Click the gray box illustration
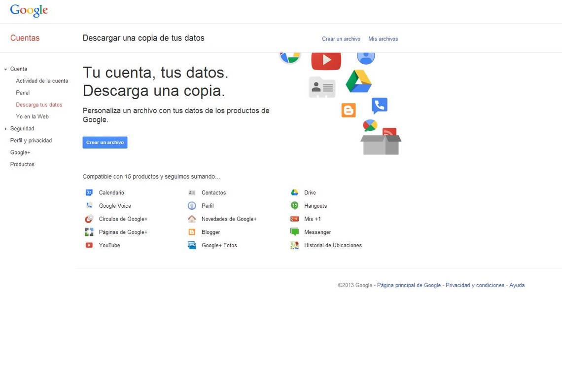 tap(381, 145)
